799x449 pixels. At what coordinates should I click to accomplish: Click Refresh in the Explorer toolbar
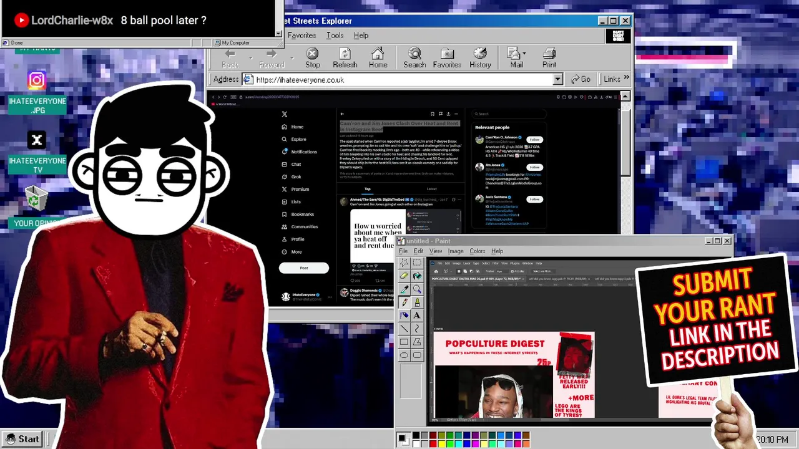coord(345,59)
